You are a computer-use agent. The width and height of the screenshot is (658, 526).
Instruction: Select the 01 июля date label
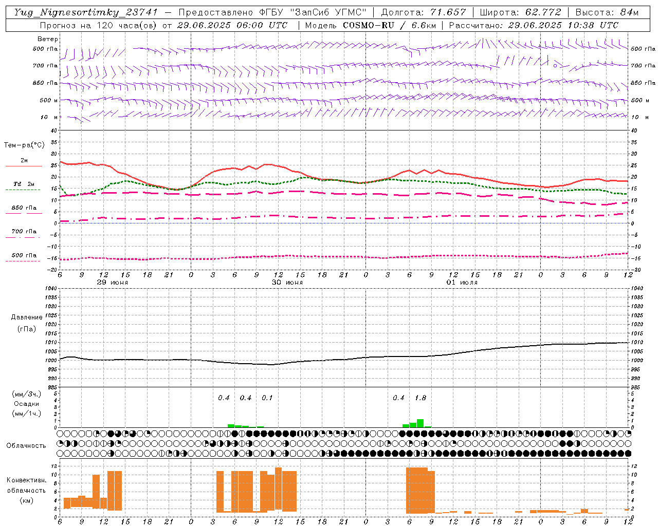[462, 283]
